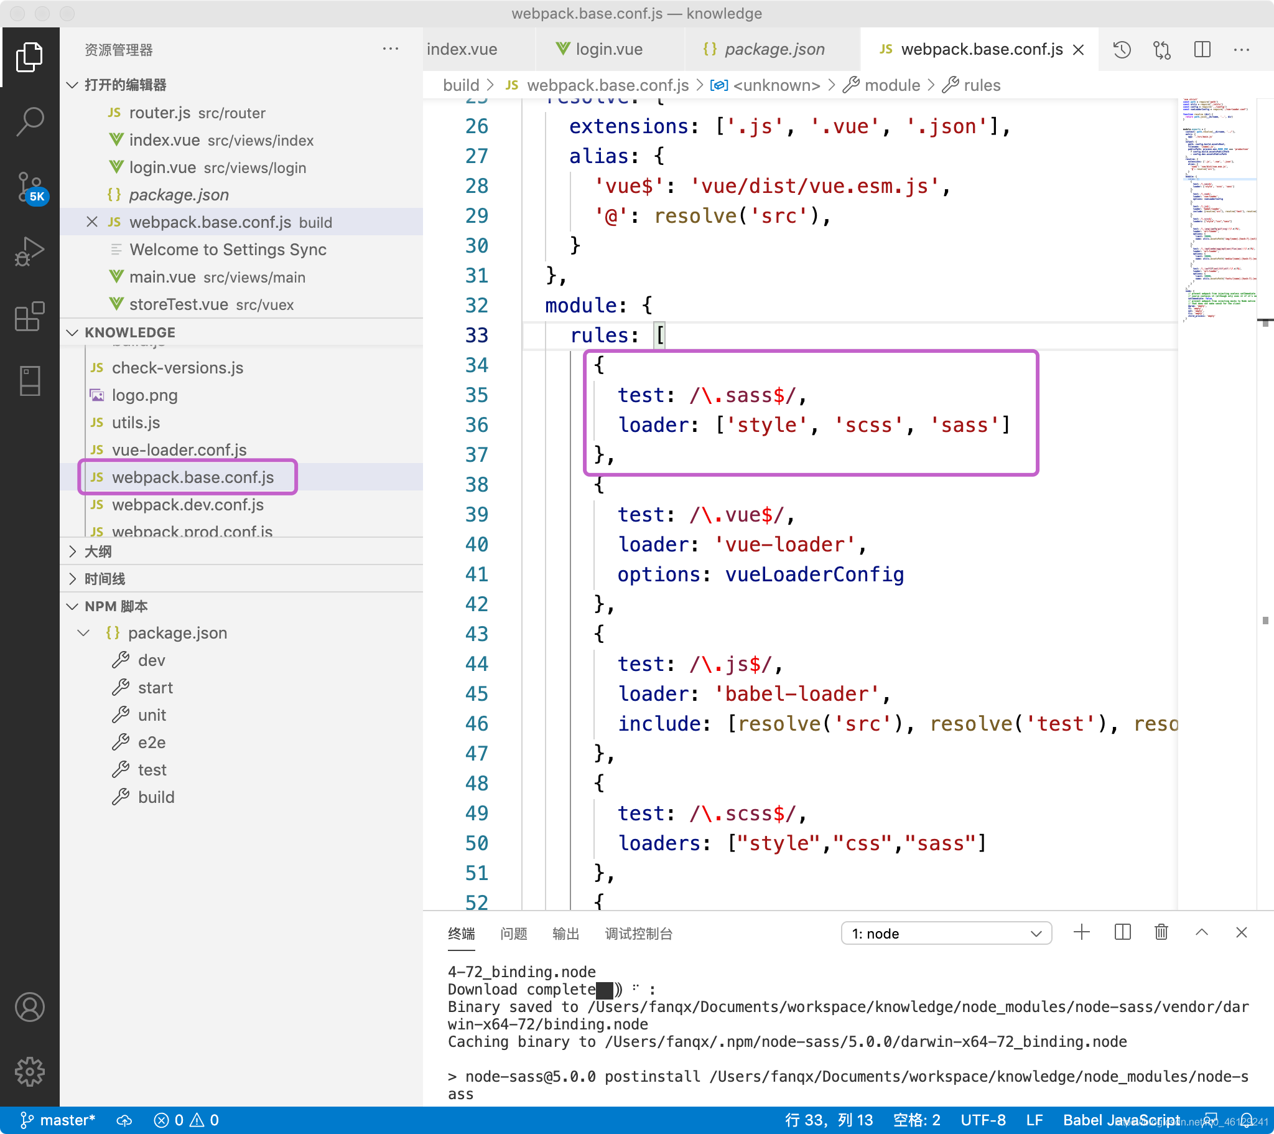Run the dev npm script

151,660
